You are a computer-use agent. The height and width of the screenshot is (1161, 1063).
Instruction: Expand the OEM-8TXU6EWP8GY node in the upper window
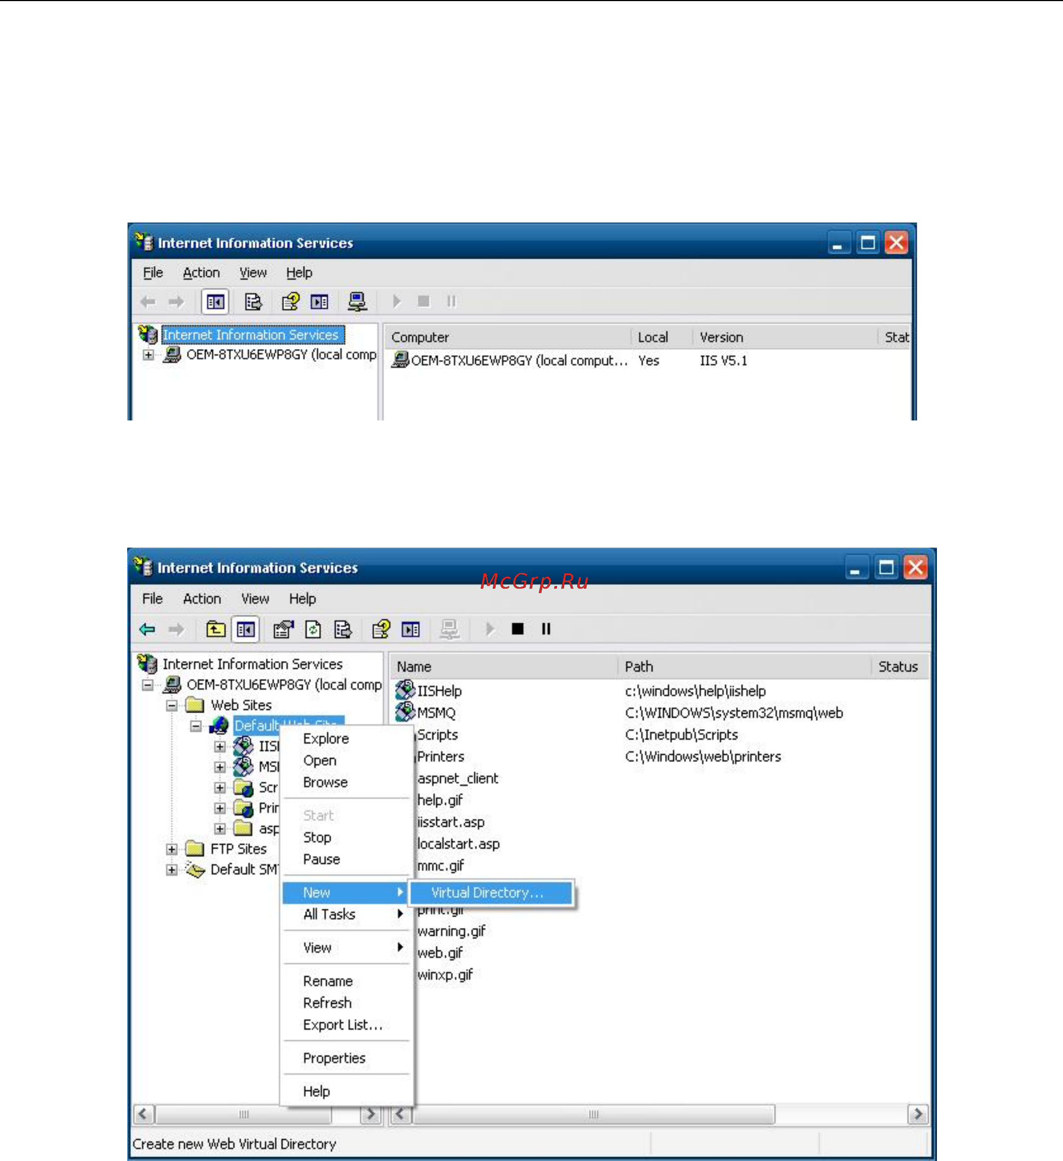(x=148, y=355)
